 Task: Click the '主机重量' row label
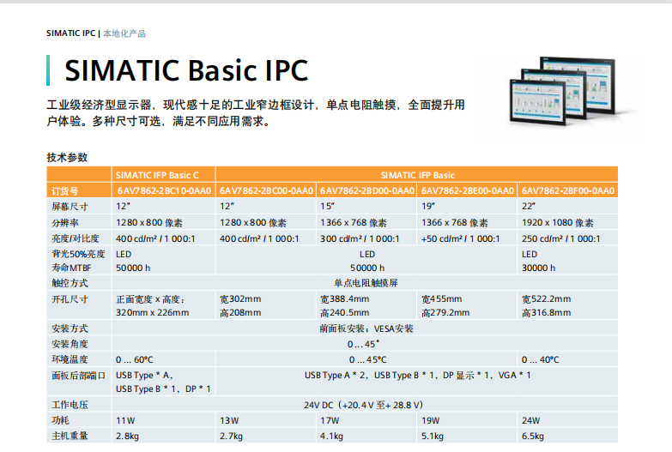pos(70,436)
